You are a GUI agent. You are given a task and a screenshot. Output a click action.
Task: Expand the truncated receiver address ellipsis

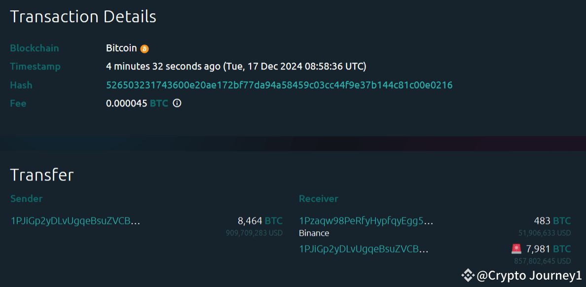pyautogui.click(x=428, y=221)
